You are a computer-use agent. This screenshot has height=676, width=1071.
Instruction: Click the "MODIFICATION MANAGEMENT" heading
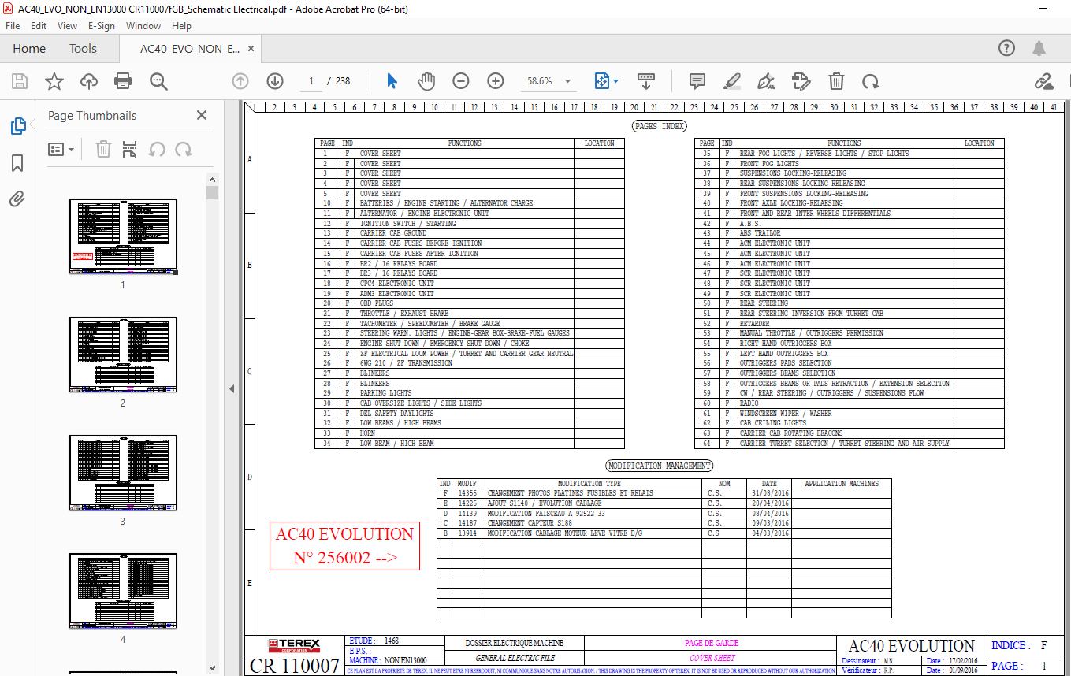click(659, 466)
